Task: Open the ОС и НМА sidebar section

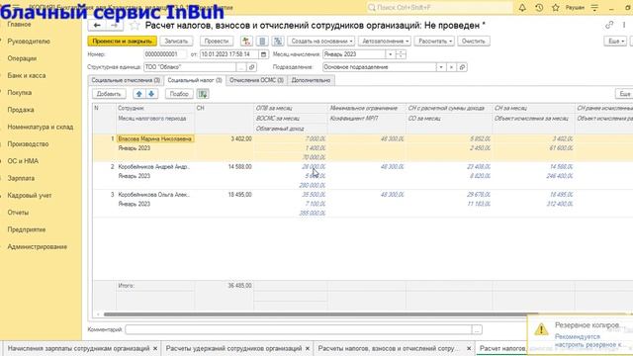Action: point(23,161)
